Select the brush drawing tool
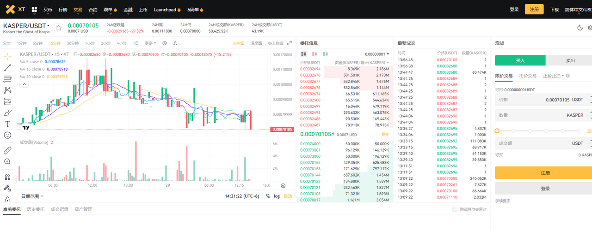The height and width of the screenshot is (231, 592). [x=7, y=113]
